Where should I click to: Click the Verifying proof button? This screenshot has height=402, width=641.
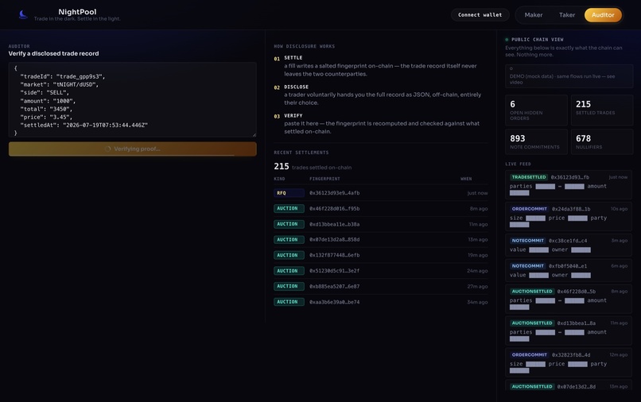[x=133, y=149]
